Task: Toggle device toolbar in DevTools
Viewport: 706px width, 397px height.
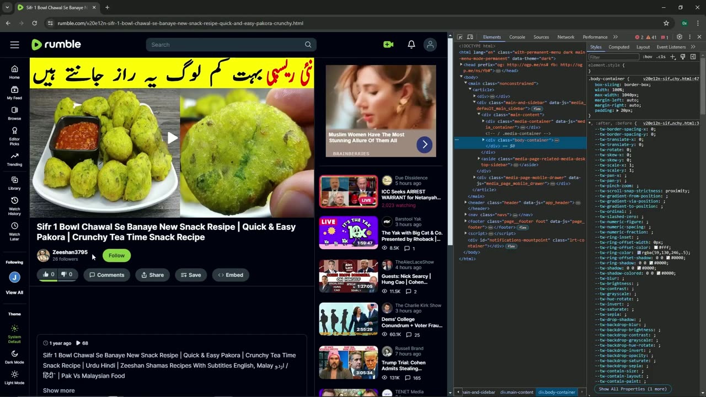Action: pos(470,37)
